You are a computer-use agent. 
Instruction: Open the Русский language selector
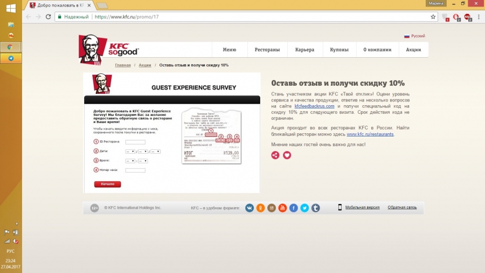click(x=414, y=36)
